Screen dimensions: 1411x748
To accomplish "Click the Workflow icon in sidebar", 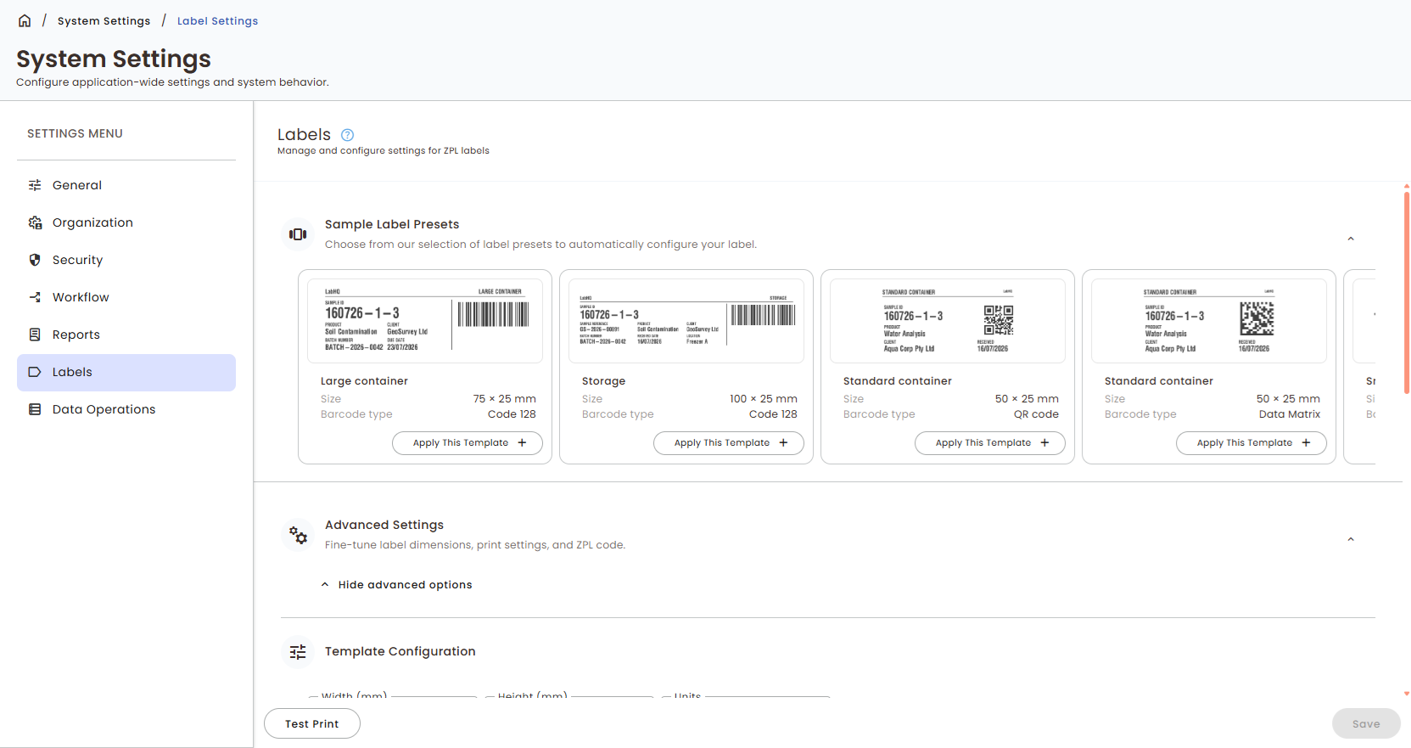I will 35,297.
